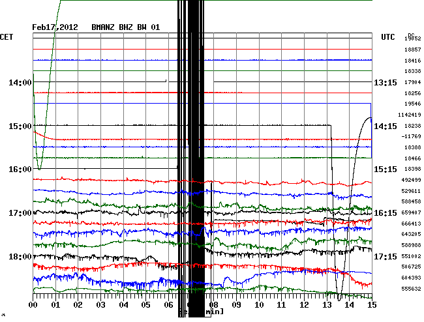Pick the DC offset value 18338
The height and width of the screenshot is (322, 424).
[x=413, y=71]
